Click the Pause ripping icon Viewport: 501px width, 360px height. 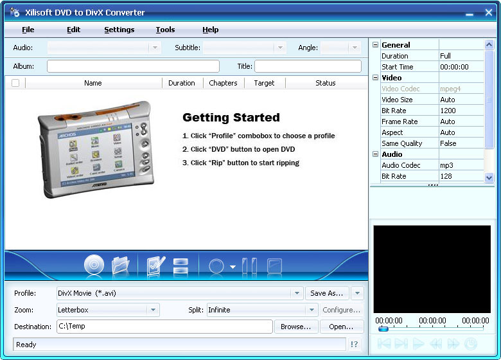249,265
